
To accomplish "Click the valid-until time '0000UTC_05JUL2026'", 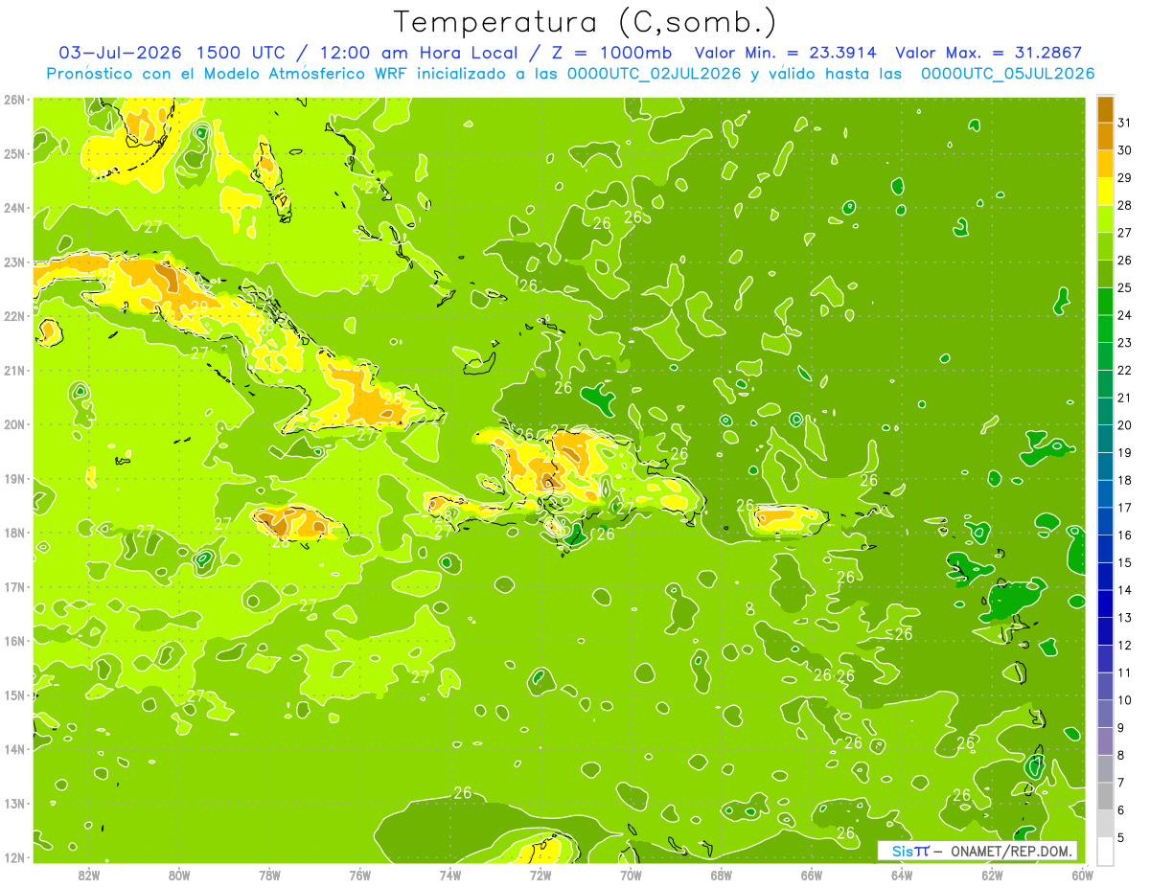I will point(1007,74).
